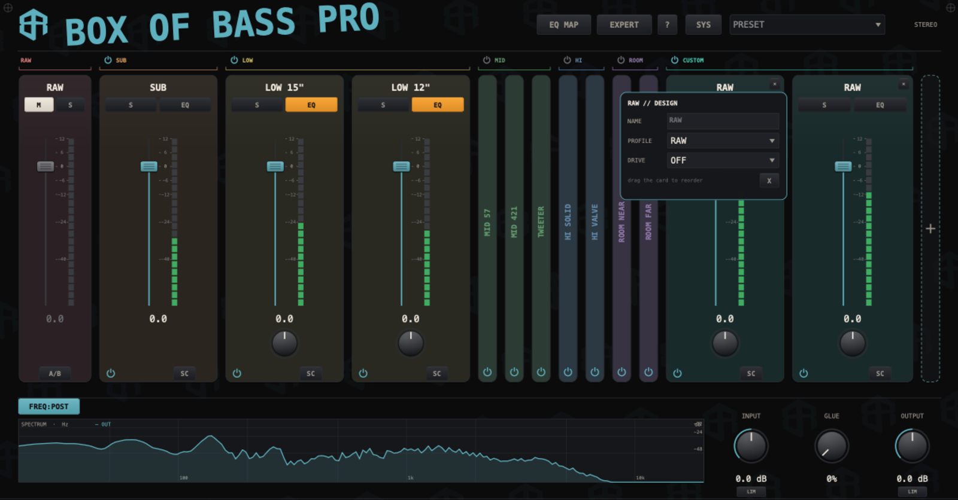Disable EQ on the LOW 12" channel
Screen dimensions: 958x500
438,105
